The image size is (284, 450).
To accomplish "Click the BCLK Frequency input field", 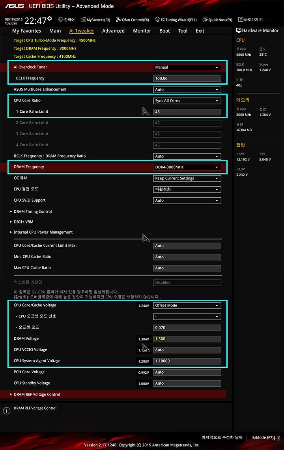I will tap(187, 78).
